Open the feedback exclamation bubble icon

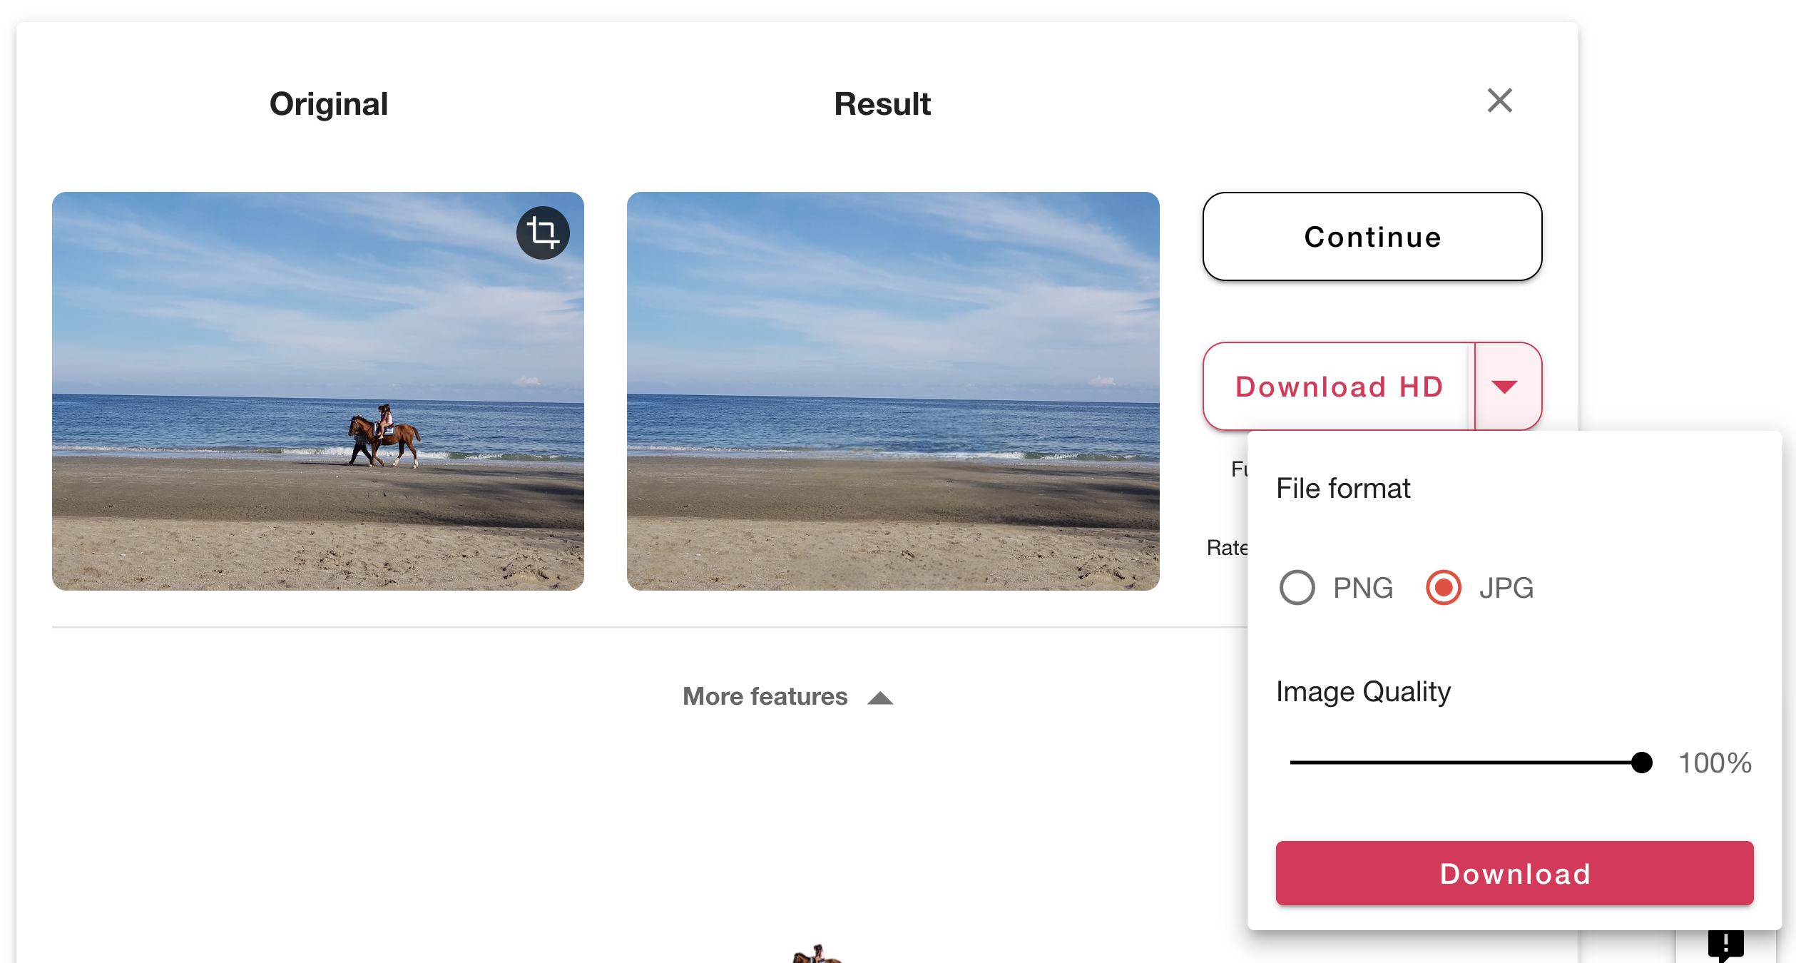click(x=1725, y=945)
